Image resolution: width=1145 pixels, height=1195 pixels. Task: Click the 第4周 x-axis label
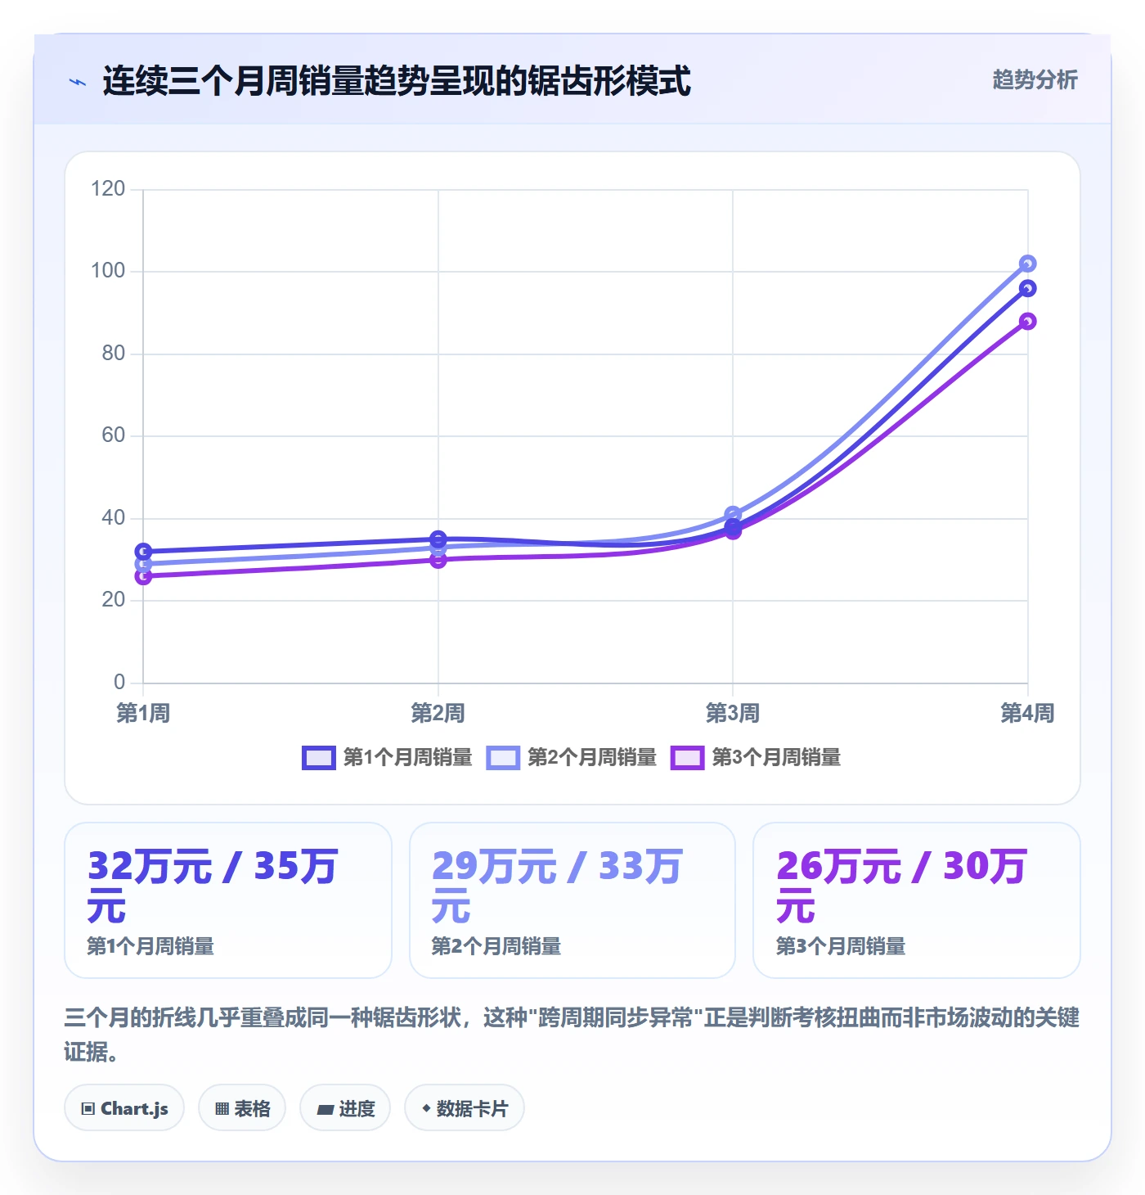coord(1028,713)
